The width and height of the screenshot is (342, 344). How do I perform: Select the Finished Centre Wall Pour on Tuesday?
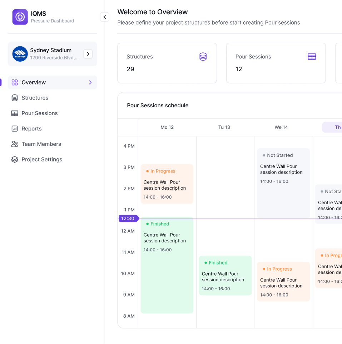pyautogui.click(x=225, y=276)
